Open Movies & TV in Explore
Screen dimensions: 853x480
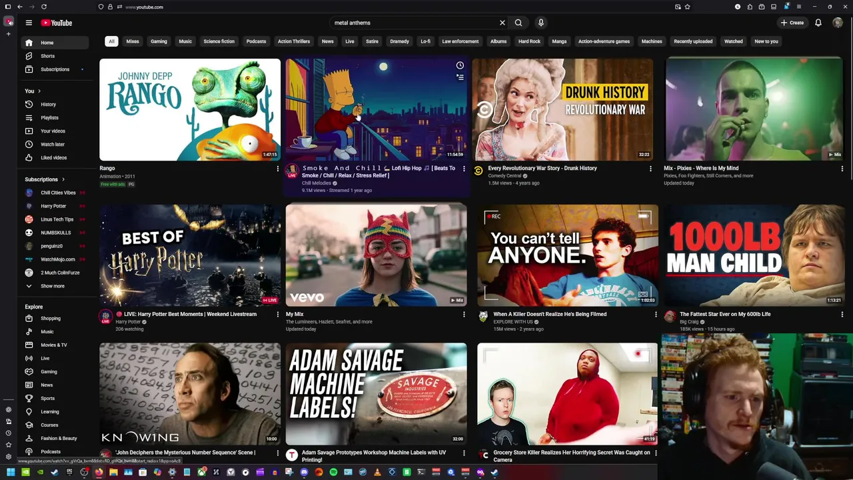click(x=55, y=345)
